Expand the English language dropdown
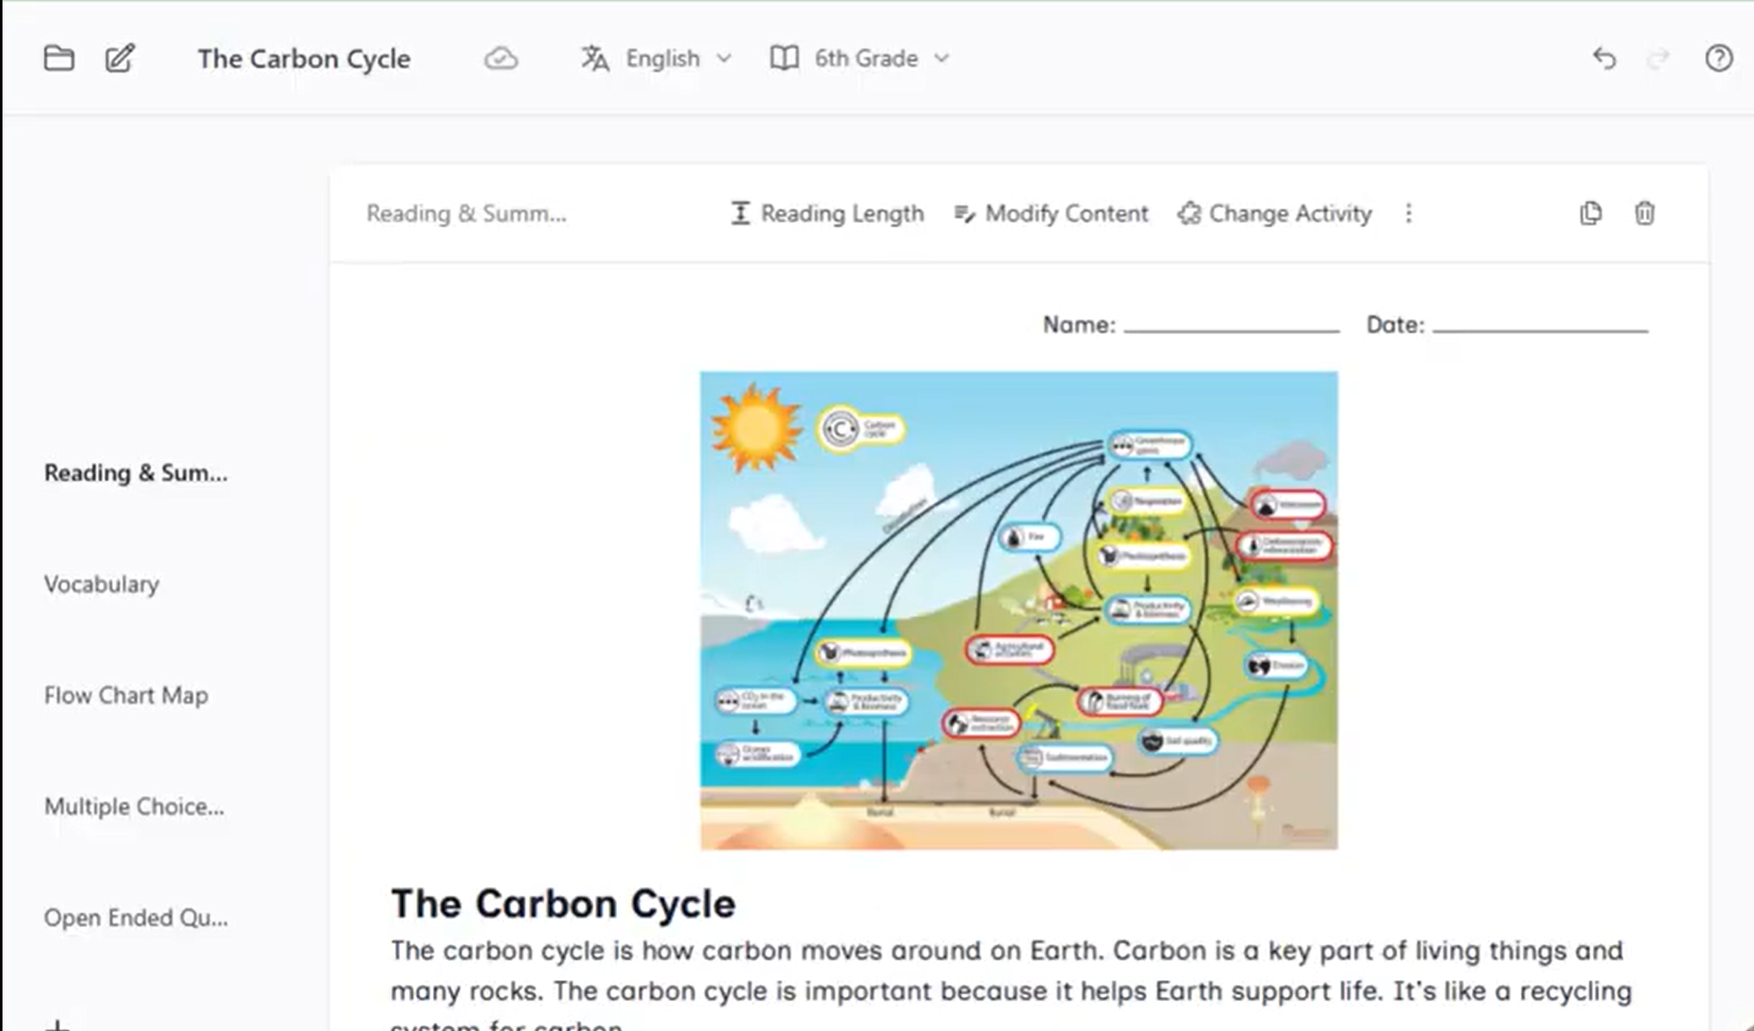The height and width of the screenshot is (1031, 1754). tap(657, 59)
